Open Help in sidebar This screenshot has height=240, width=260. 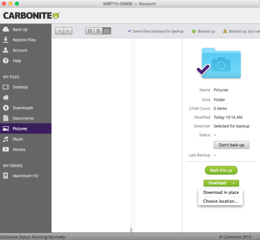pos(25,61)
